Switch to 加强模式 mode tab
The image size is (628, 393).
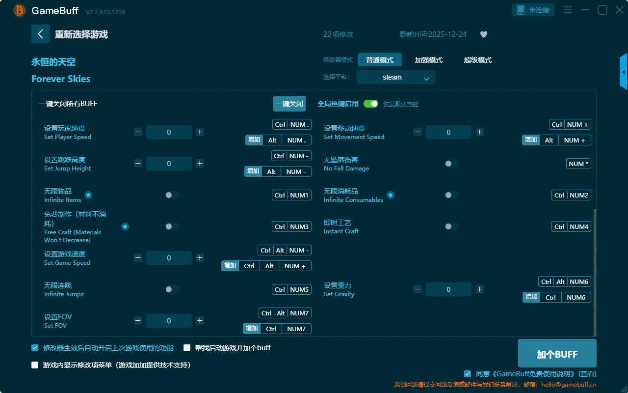point(428,60)
